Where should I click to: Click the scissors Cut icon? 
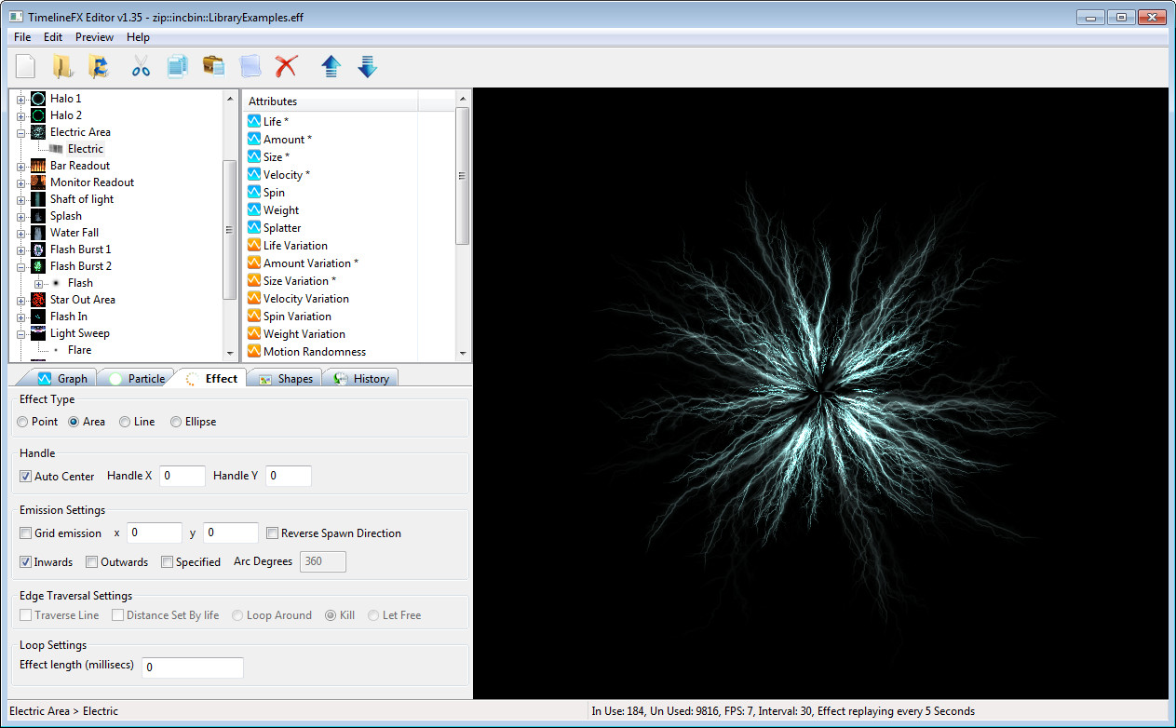click(x=141, y=66)
